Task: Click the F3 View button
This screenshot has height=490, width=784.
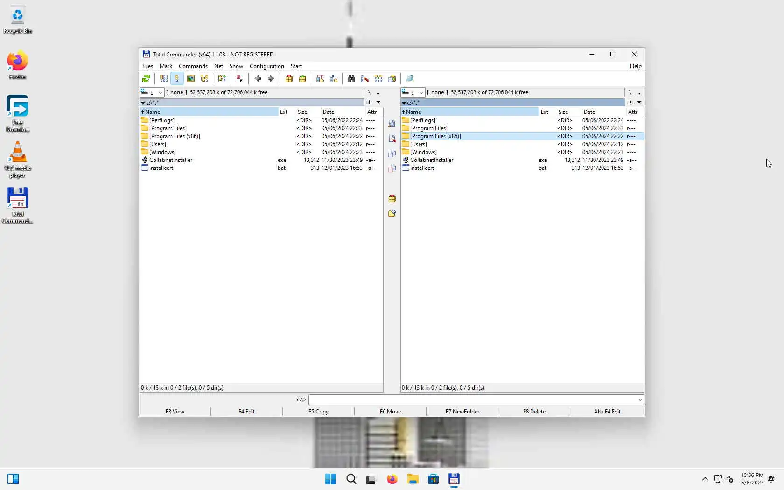Action: coord(175,412)
